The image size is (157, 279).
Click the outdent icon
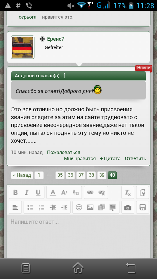53,207
